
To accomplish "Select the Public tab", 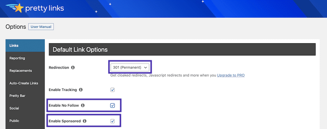I will (x=25, y=121).
